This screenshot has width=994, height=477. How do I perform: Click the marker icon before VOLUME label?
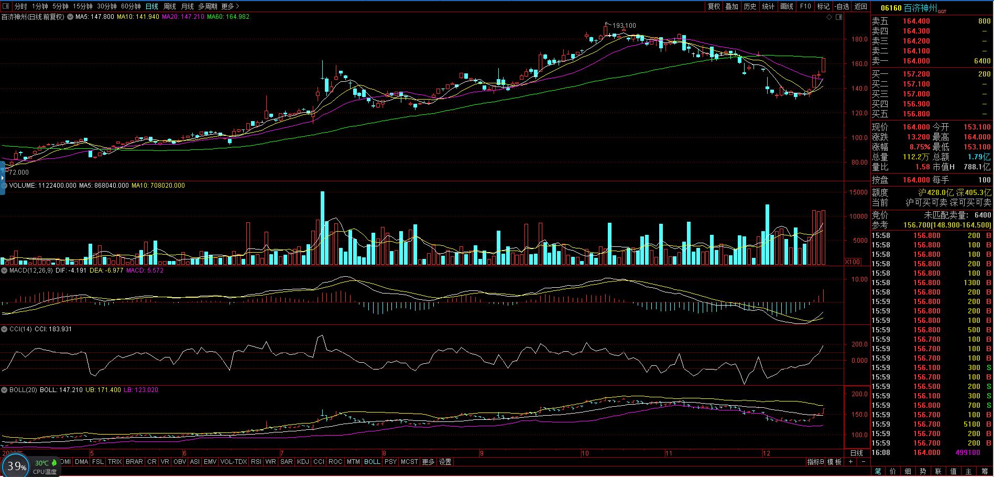(4, 186)
